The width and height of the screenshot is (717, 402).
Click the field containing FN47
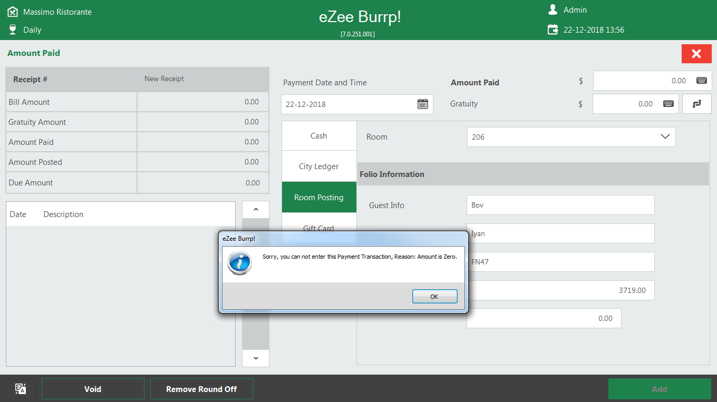tap(560, 262)
